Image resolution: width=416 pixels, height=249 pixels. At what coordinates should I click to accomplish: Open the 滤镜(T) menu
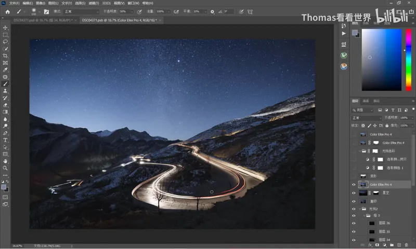(94, 3)
